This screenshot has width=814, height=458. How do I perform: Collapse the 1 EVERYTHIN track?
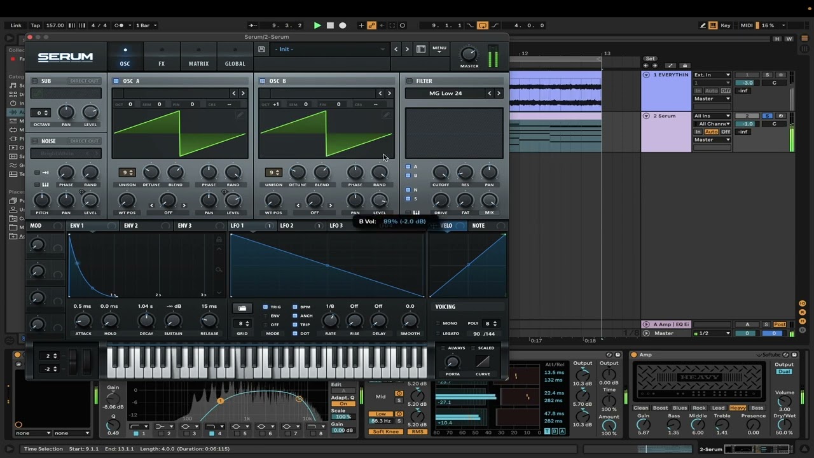(646, 75)
